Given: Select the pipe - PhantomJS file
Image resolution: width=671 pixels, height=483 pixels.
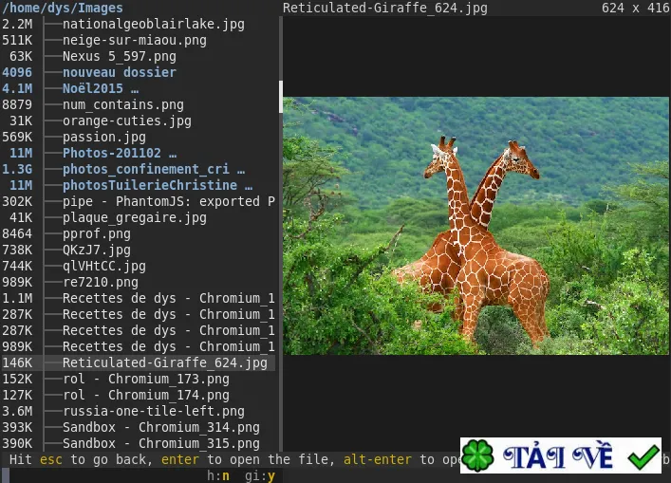Looking at the screenshot, I should (x=169, y=201).
